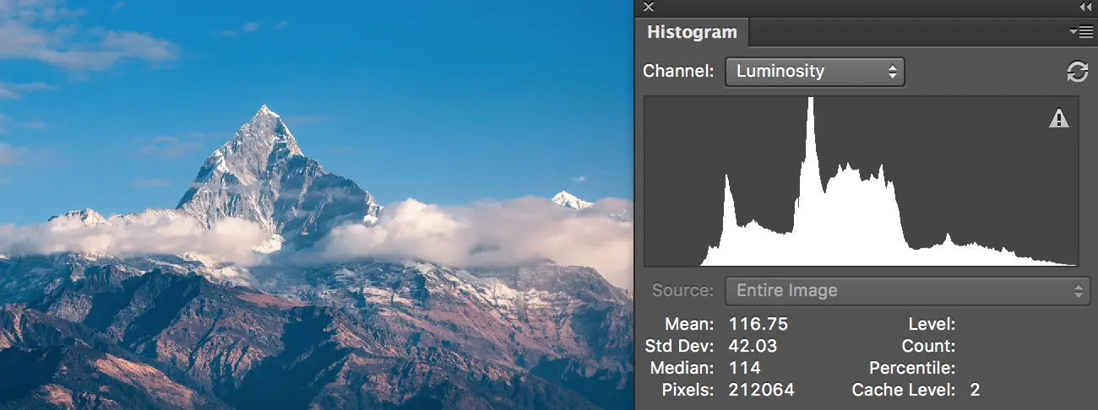This screenshot has width=1098, height=410.
Task: Open the Histogram panel flyout menu icon
Action: coord(1080,32)
